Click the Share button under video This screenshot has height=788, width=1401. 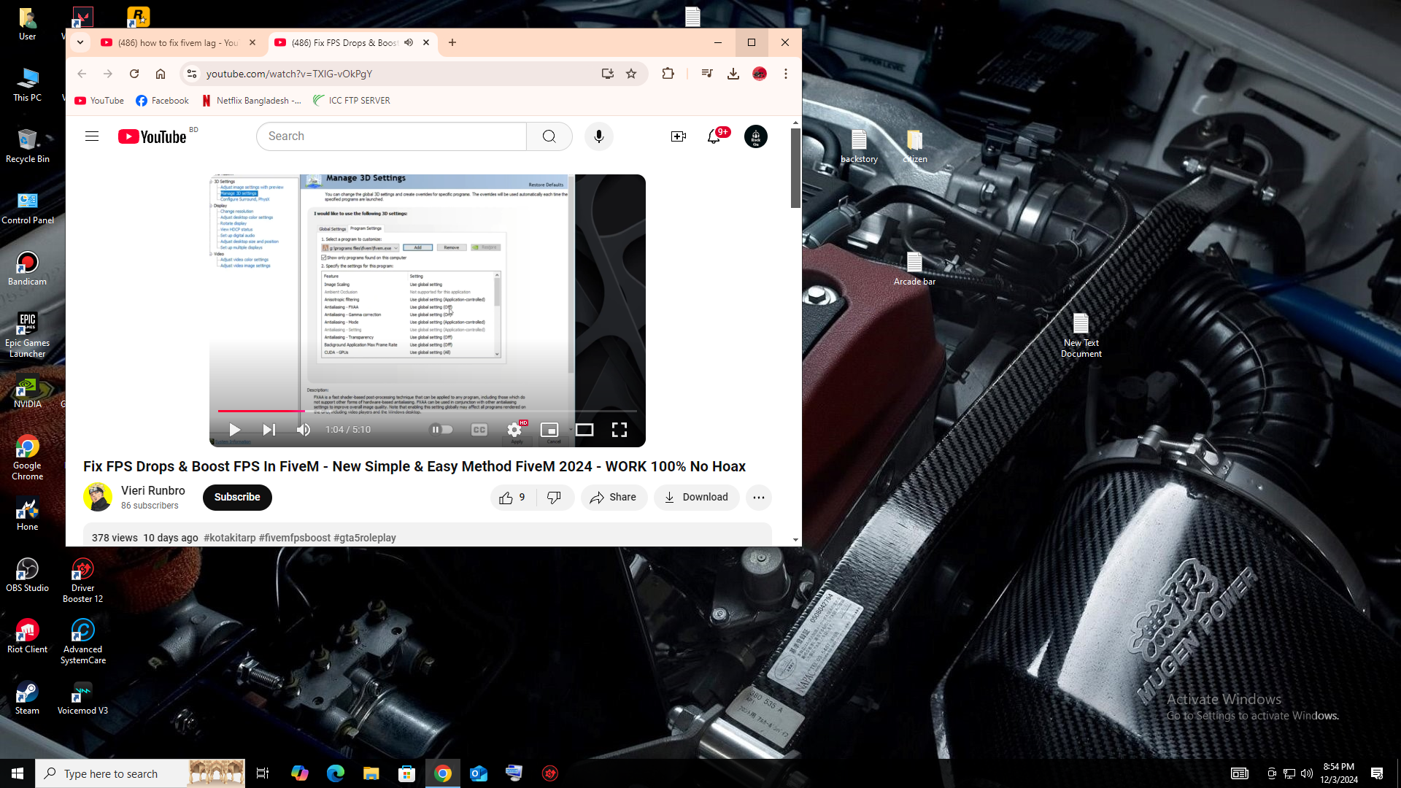click(614, 498)
